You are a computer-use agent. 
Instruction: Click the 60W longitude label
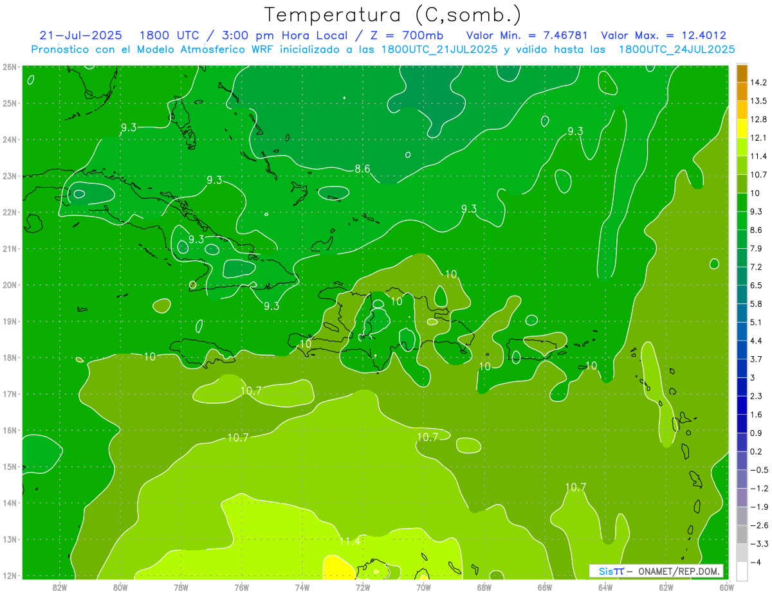(727, 587)
